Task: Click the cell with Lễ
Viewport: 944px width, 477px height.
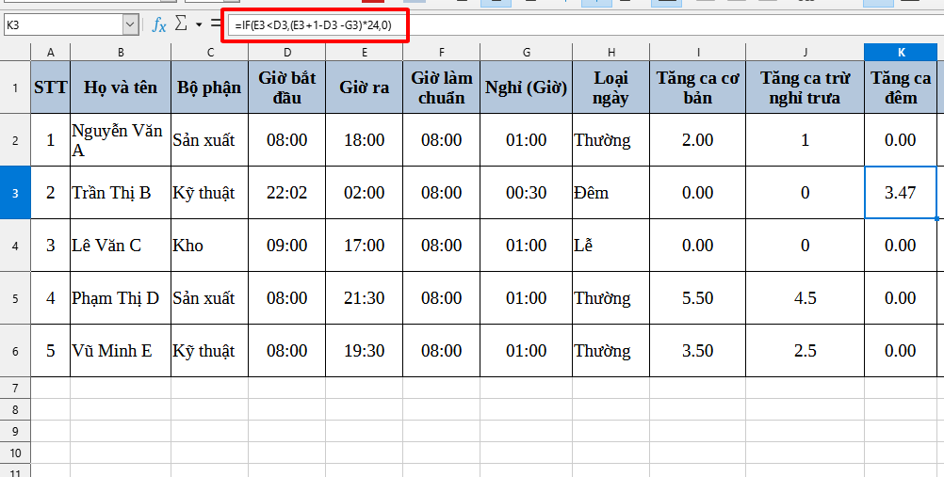Action: [610, 246]
